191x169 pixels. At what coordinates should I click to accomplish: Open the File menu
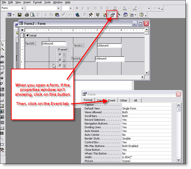point(4,2)
